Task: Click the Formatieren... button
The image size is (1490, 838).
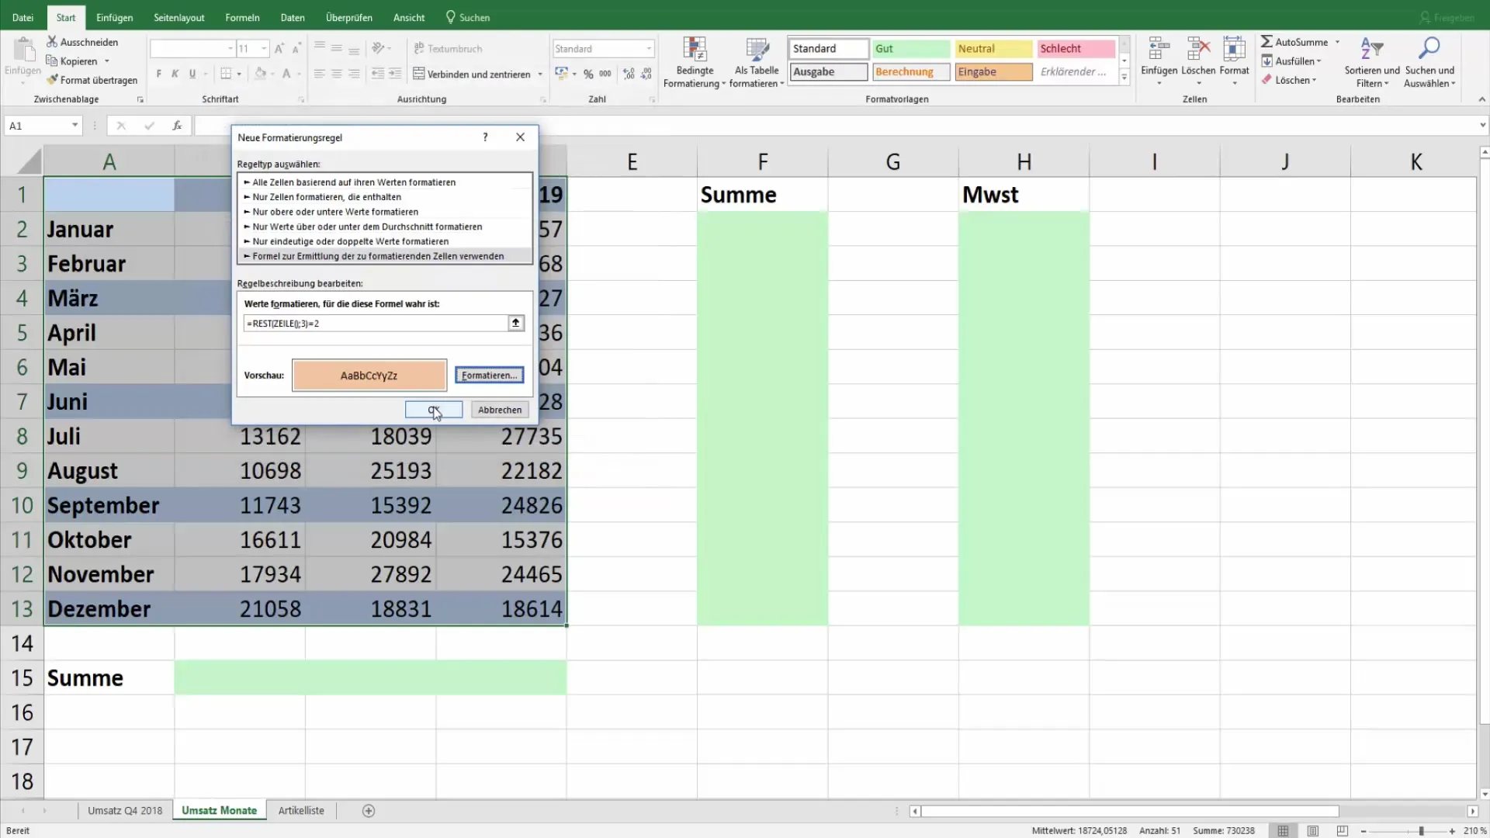Action: click(489, 376)
